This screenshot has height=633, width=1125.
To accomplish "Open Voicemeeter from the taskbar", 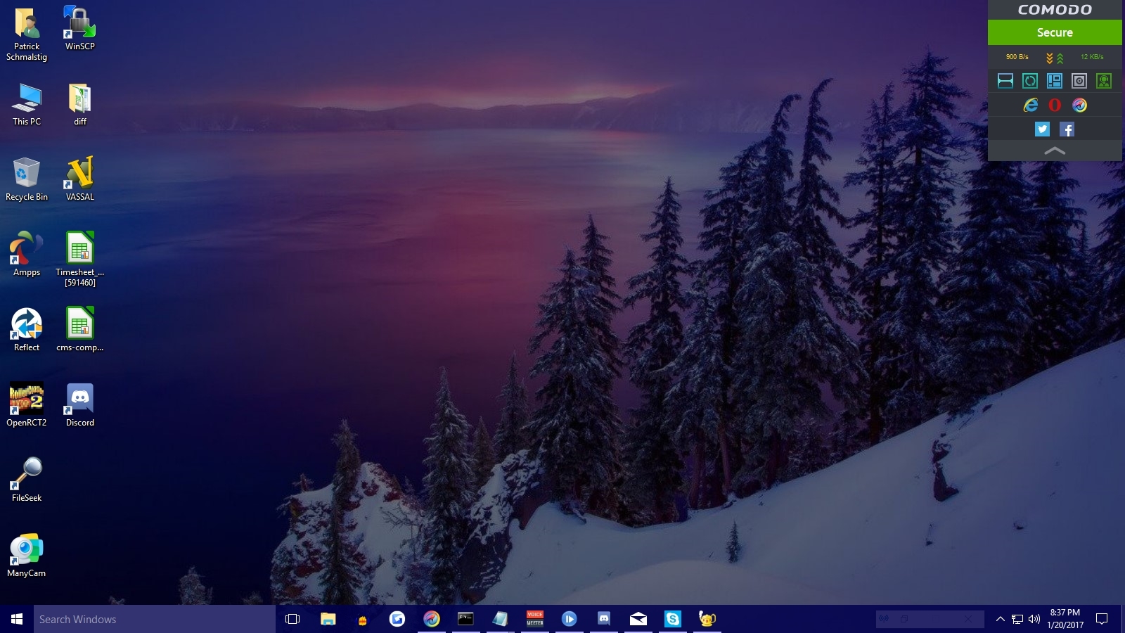I will click(535, 619).
